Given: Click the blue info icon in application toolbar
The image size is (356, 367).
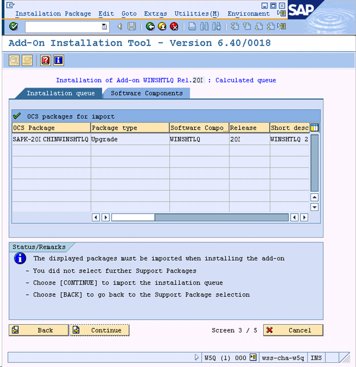Looking at the screenshot, I should 59,61.
